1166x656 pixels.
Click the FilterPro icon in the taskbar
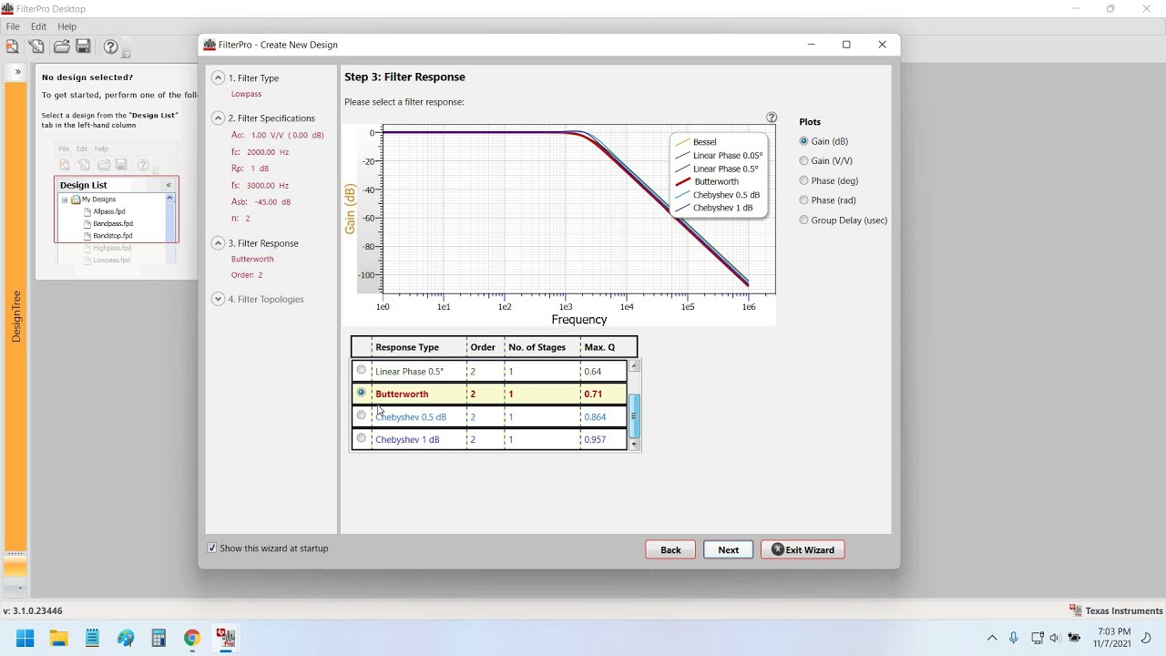pyautogui.click(x=225, y=638)
